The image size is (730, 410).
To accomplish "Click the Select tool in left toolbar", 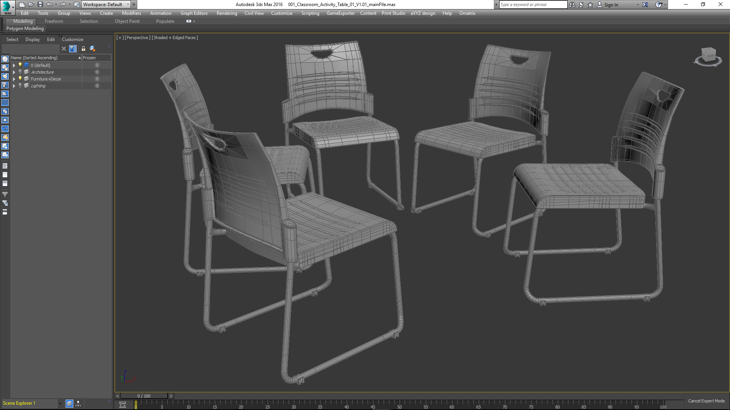I will pyautogui.click(x=11, y=39).
